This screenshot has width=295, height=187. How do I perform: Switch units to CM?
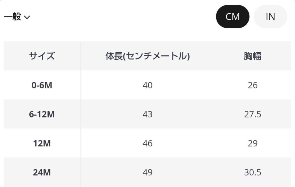(x=233, y=17)
